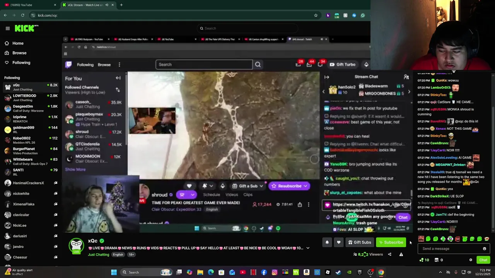Open chat settings gear icon
Viewport: 495px width, 278px height.
471,260
